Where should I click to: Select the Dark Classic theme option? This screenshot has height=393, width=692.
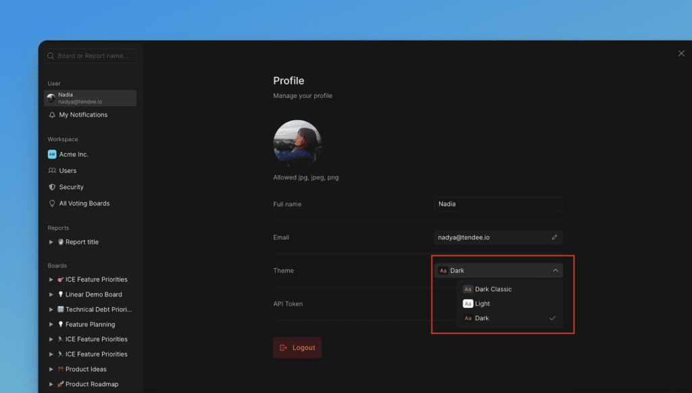[493, 289]
